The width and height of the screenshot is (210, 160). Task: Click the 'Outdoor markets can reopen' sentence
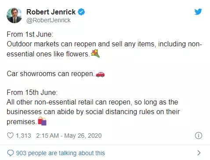105,49
